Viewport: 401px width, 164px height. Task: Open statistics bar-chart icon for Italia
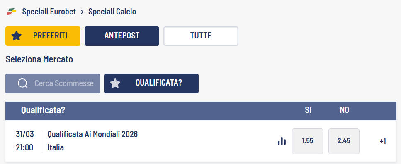[x=282, y=141]
